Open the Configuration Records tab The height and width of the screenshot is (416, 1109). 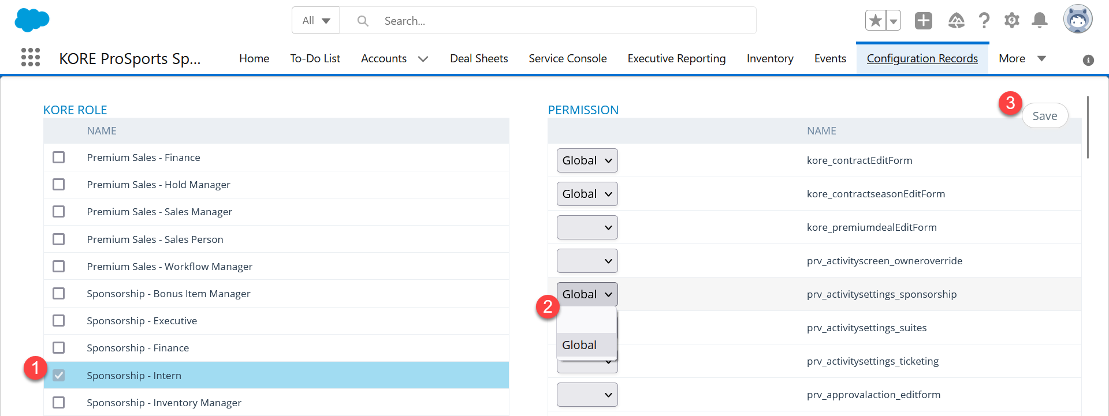[x=922, y=58]
